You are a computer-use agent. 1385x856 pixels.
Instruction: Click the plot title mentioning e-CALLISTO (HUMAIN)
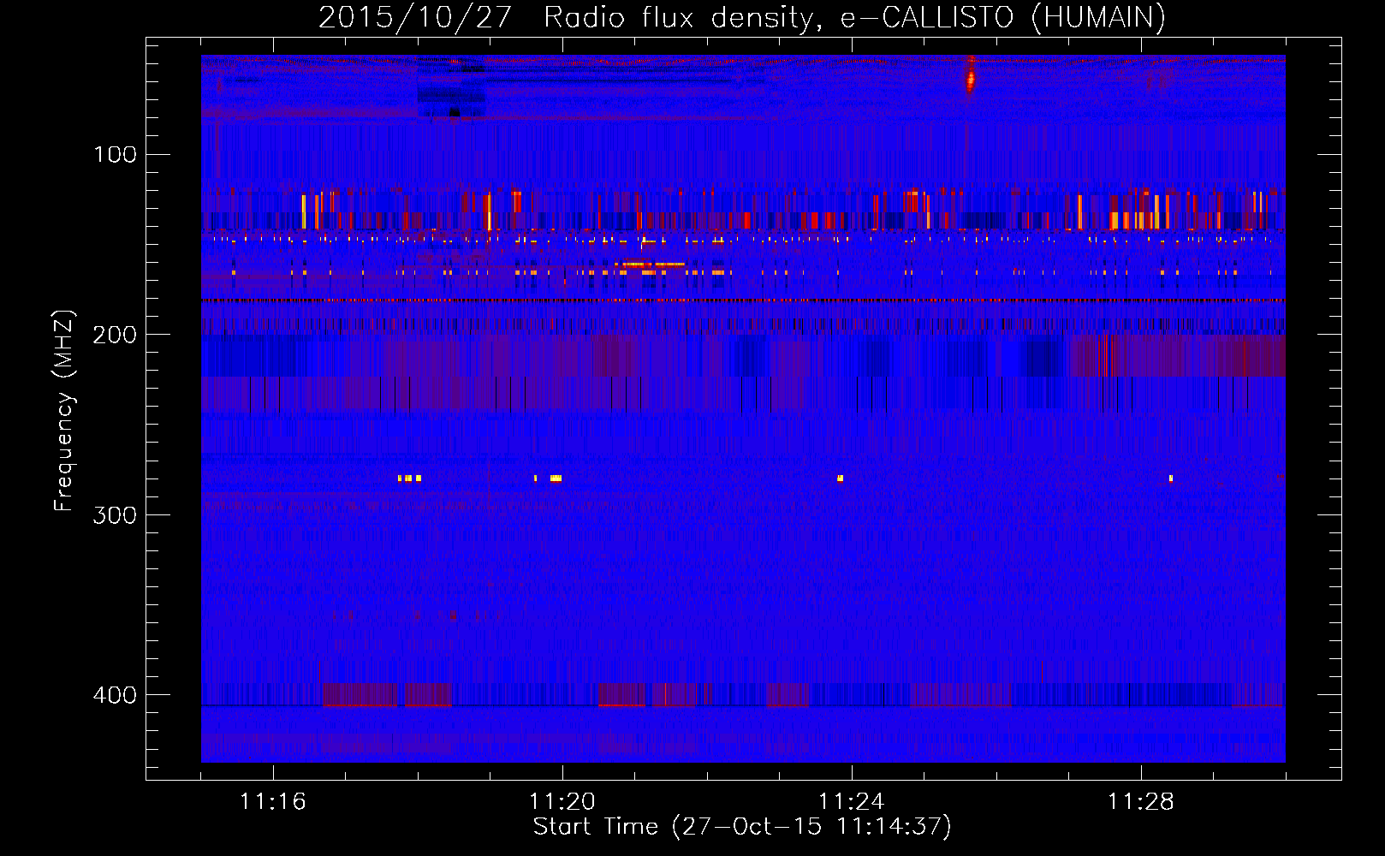point(742,17)
